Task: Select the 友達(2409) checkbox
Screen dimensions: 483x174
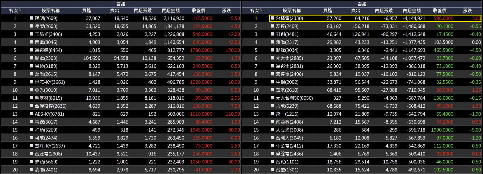Action: coord(272,26)
